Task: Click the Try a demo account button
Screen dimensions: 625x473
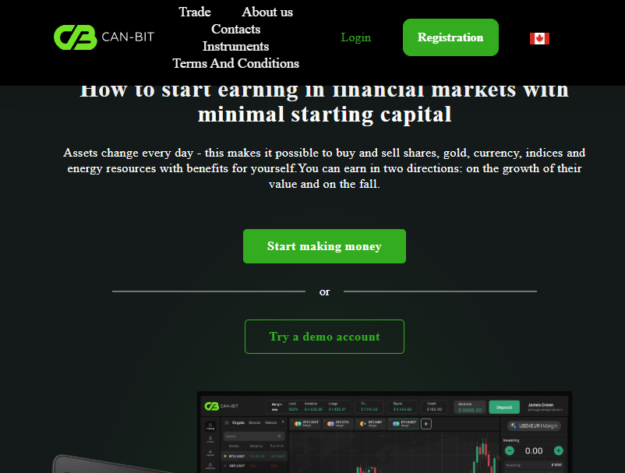Action: click(x=324, y=337)
